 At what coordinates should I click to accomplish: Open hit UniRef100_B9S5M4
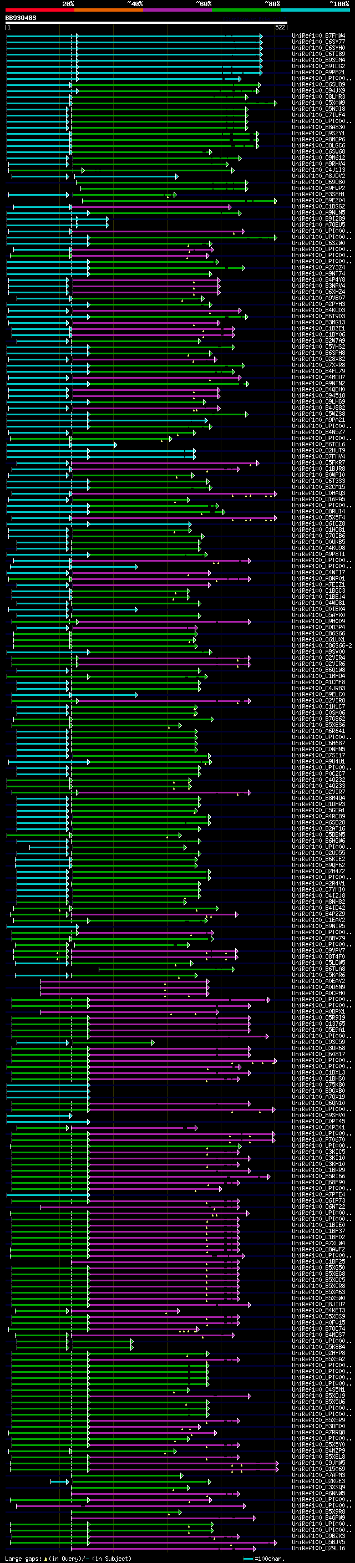tap(318, 60)
